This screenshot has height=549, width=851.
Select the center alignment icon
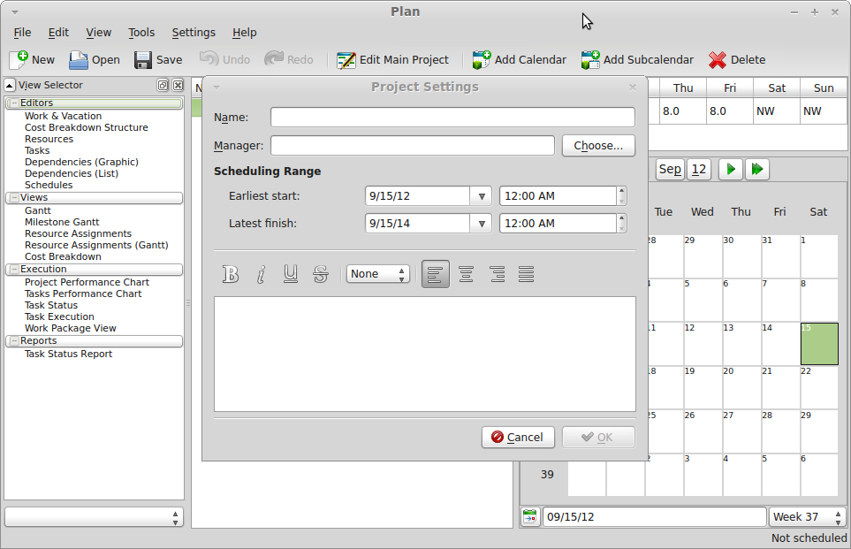coord(466,274)
